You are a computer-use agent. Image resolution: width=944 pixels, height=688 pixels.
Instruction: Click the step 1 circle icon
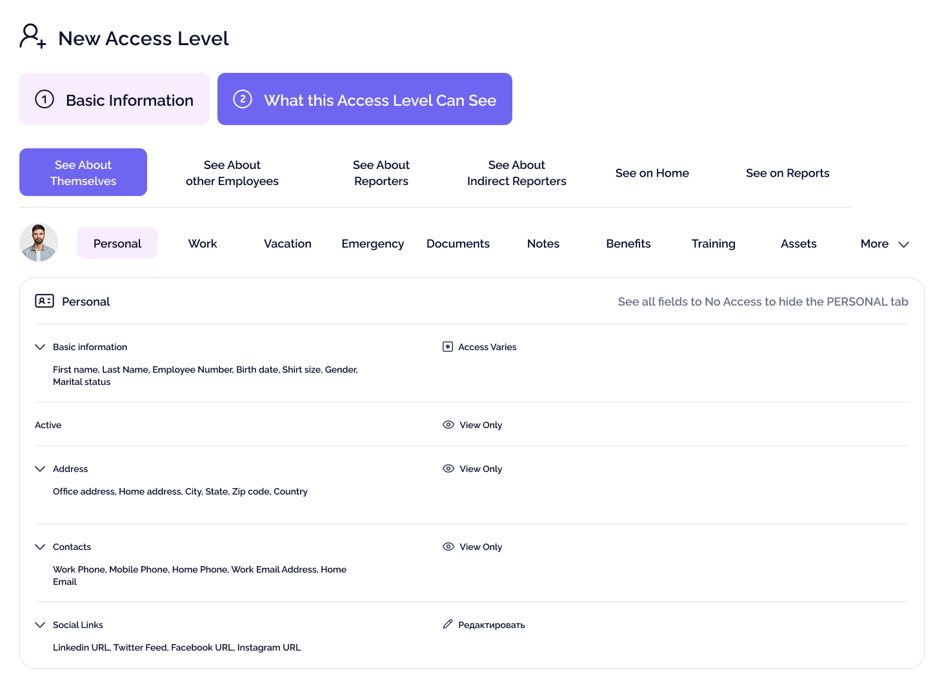tap(45, 99)
